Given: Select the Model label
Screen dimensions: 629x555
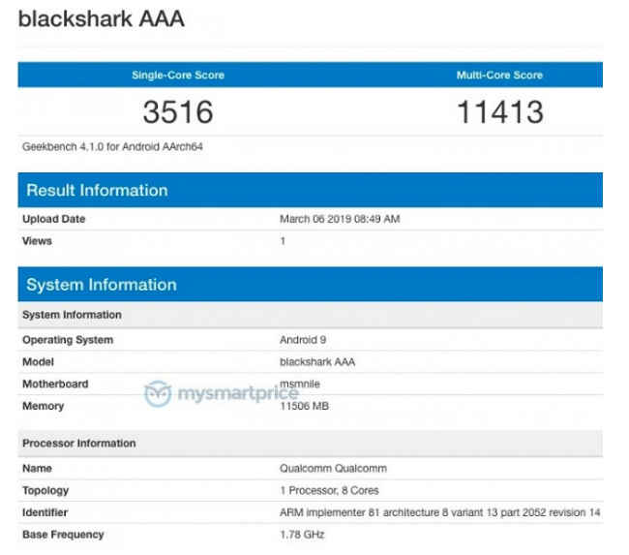Looking at the screenshot, I should coord(38,362).
